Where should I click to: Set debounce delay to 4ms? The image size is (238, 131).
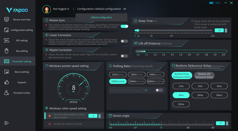(219, 86)
